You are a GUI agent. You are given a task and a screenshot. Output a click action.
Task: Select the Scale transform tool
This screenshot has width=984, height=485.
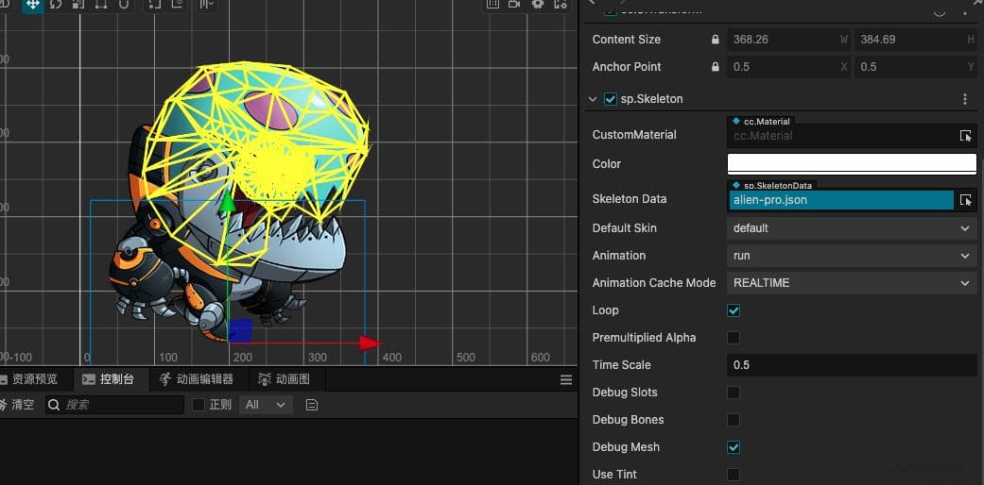78,5
